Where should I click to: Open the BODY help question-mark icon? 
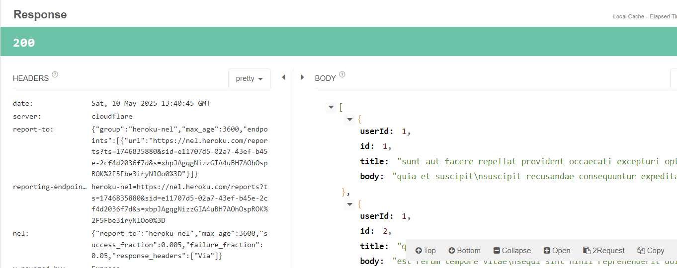341,74
